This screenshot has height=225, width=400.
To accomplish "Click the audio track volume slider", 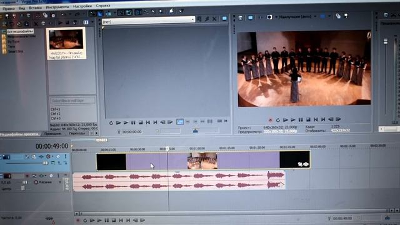I will pyautogui.click(x=25, y=182).
